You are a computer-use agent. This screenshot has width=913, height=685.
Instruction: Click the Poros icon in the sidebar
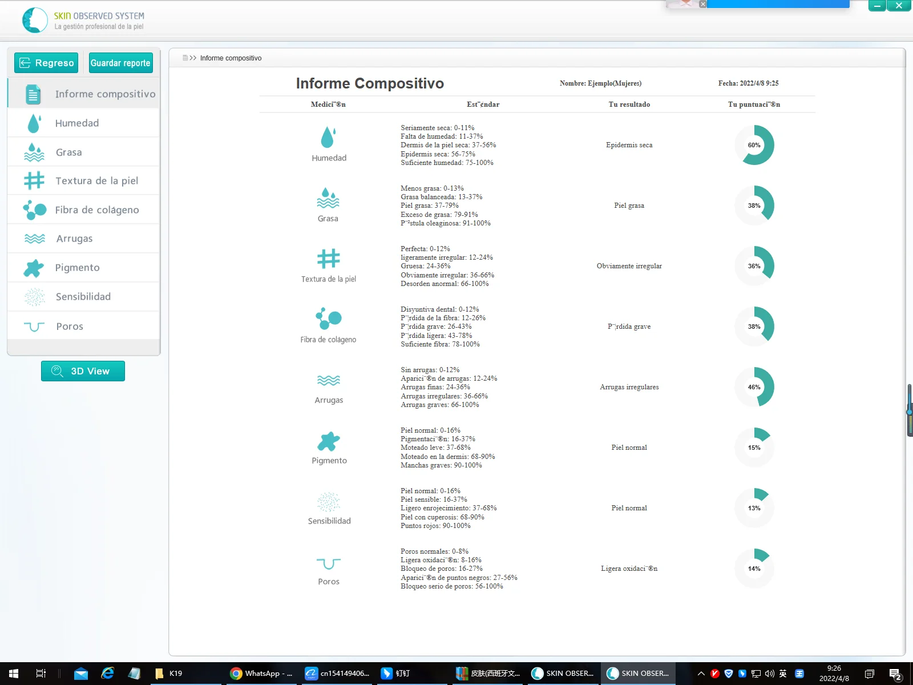34,327
